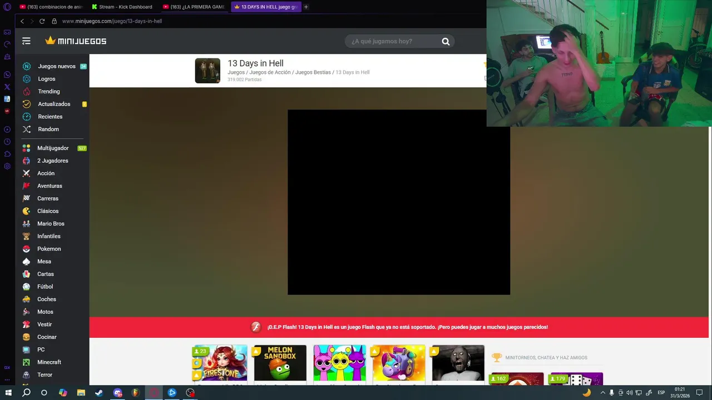Open the Melon Sandbox game card
The height and width of the screenshot is (400, 712).
pos(280,364)
